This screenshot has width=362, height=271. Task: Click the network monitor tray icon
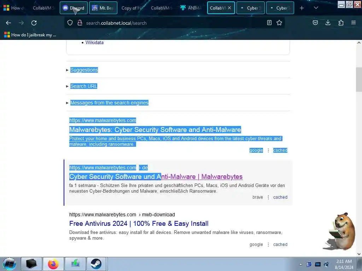tap(318, 264)
